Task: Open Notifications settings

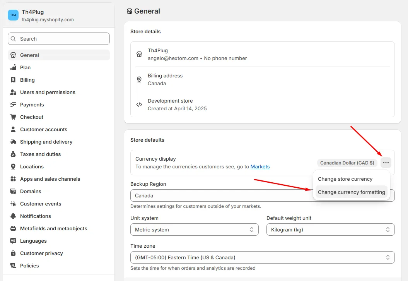Action: [x=59, y=216]
